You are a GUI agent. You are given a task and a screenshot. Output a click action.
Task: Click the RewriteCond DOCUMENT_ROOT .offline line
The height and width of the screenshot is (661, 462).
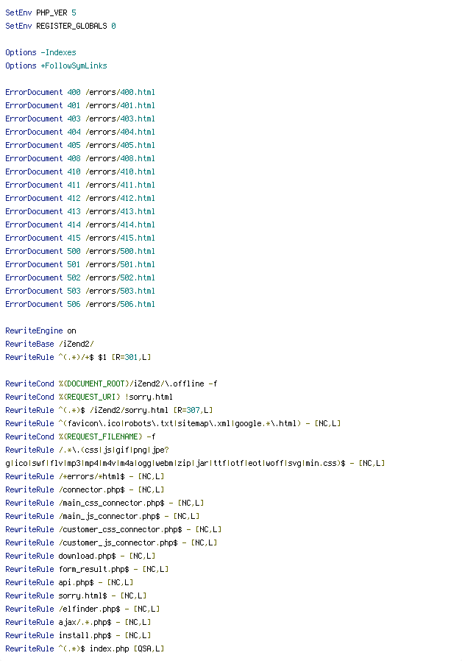tap(112, 384)
